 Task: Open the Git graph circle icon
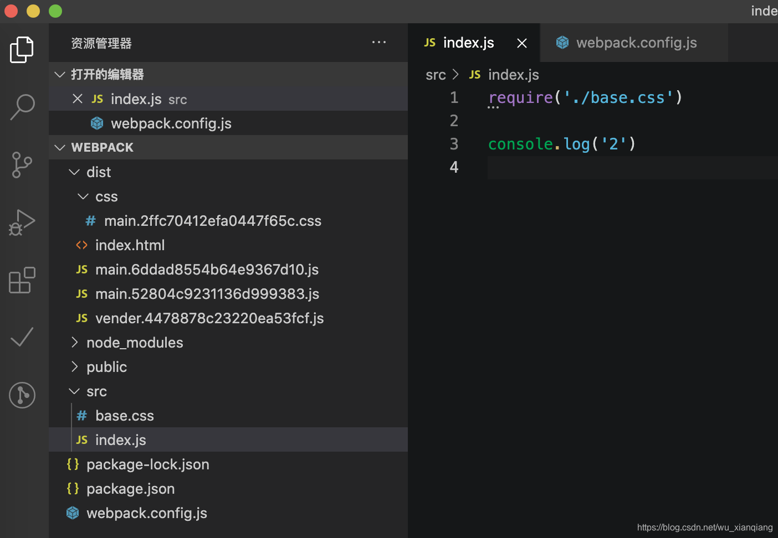point(22,395)
